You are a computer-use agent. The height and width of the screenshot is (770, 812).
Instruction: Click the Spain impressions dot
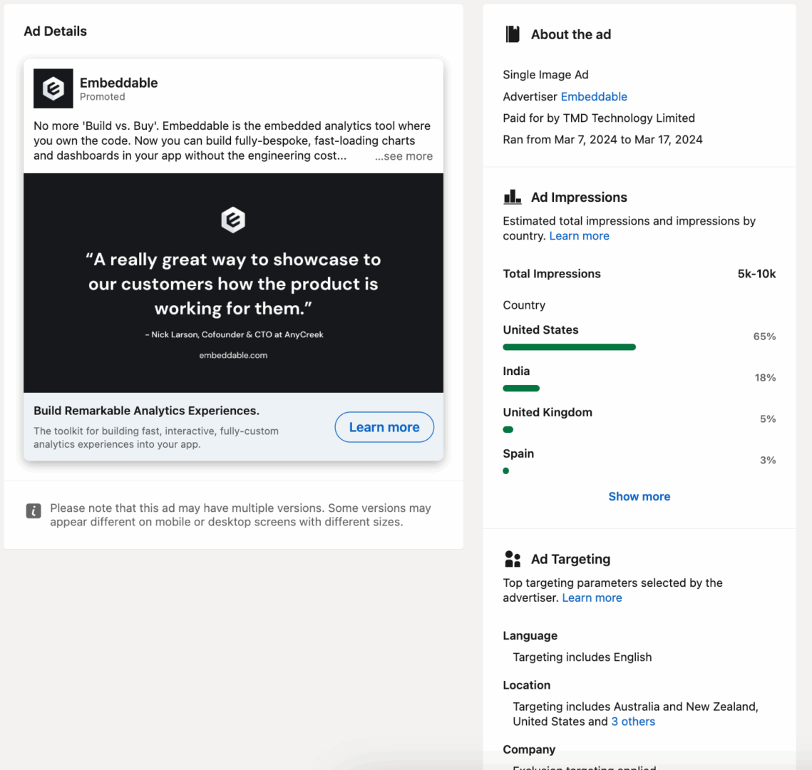tap(506, 471)
